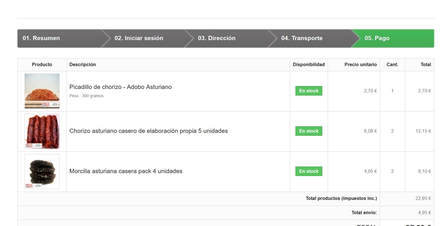Click the Total envío amount 4,95 €
This screenshot has width=445, height=226.
(424, 213)
